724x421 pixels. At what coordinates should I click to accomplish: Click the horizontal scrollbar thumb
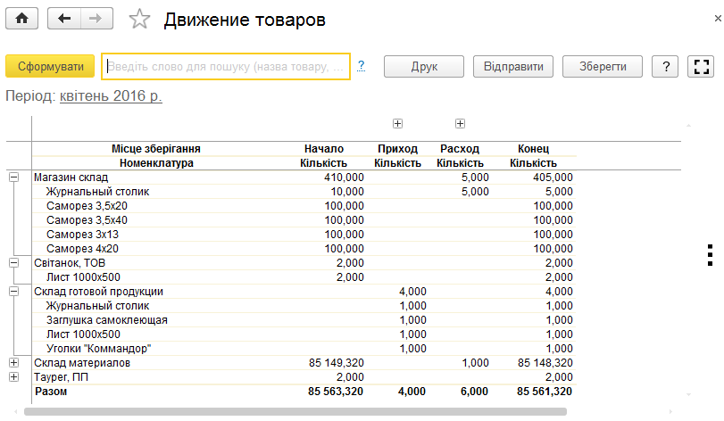(295, 411)
